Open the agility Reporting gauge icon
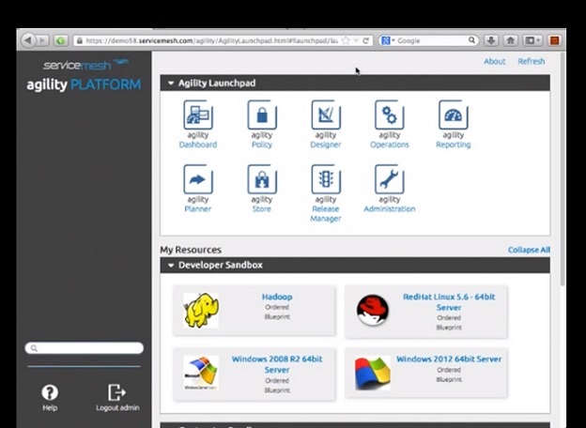 [x=453, y=115]
